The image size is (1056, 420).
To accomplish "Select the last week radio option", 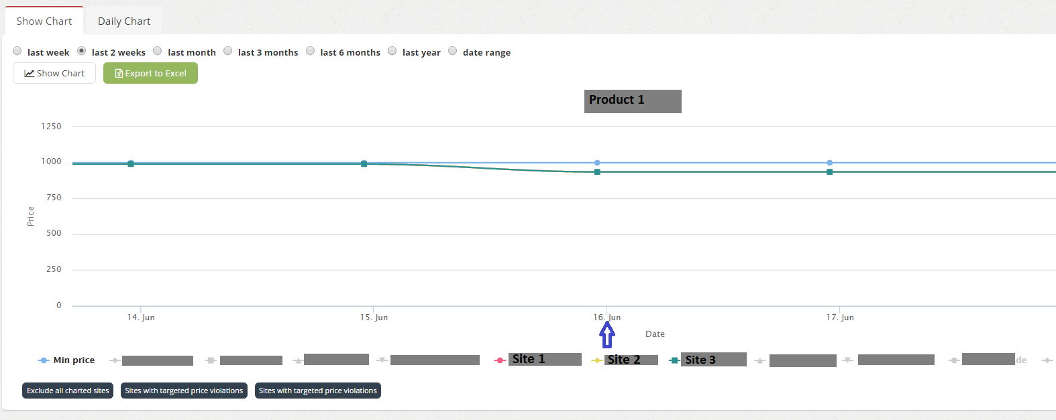I will pyautogui.click(x=17, y=51).
